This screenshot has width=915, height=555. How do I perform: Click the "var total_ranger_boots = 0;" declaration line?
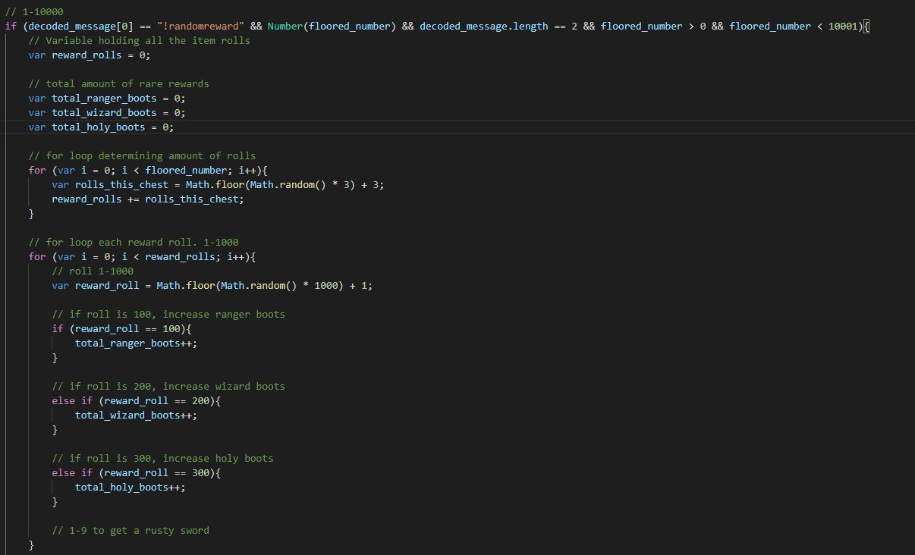[107, 99]
